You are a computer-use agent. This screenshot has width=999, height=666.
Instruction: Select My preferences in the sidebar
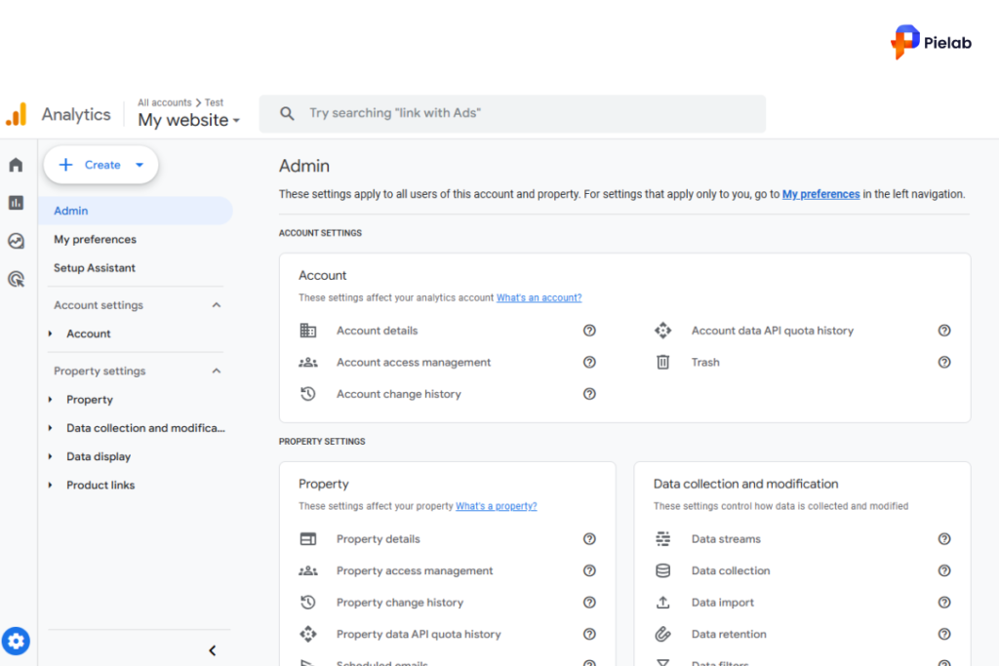(95, 240)
